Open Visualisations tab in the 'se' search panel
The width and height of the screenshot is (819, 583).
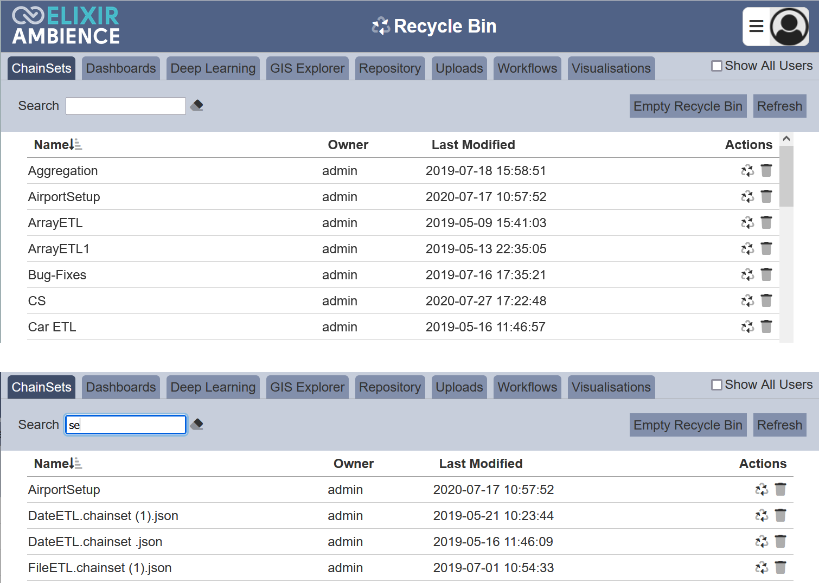611,387
